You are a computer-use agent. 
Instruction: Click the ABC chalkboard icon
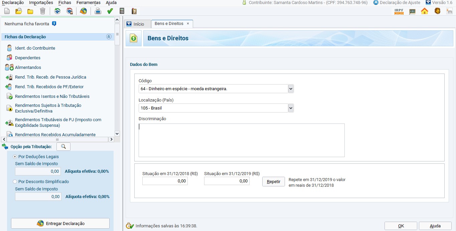click(412, 11)
